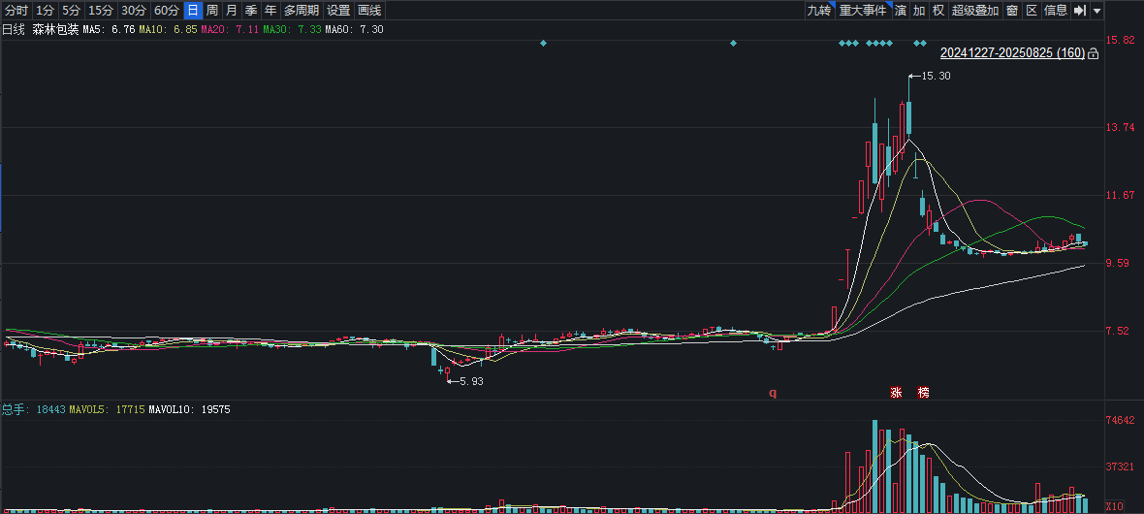Click the red 榜 badge icon
This screenshot has width=1144, height=514.
(924, 392)
